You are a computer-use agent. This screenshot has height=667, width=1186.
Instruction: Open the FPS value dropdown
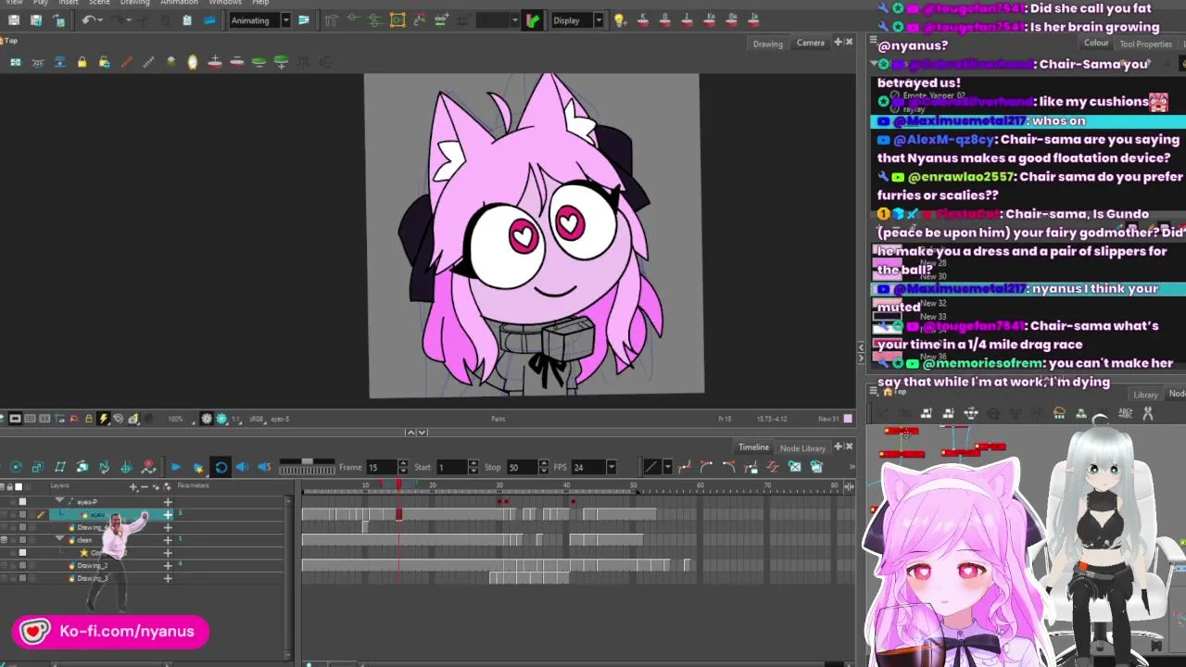(611, 467)
